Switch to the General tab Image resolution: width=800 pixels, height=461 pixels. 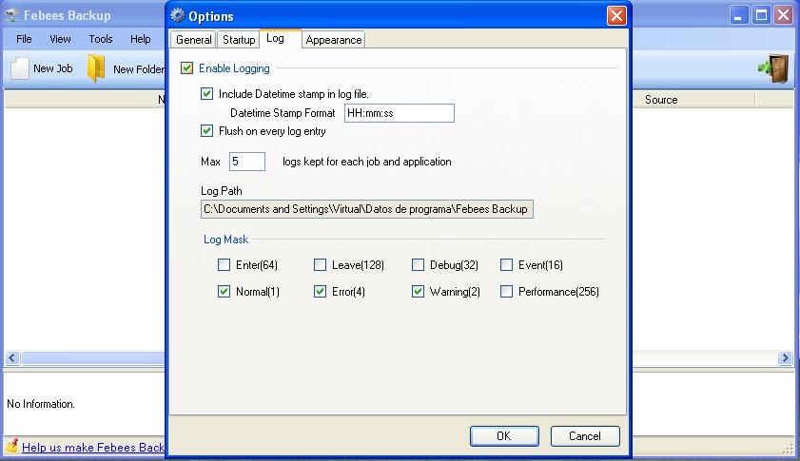tap(193, 40)
